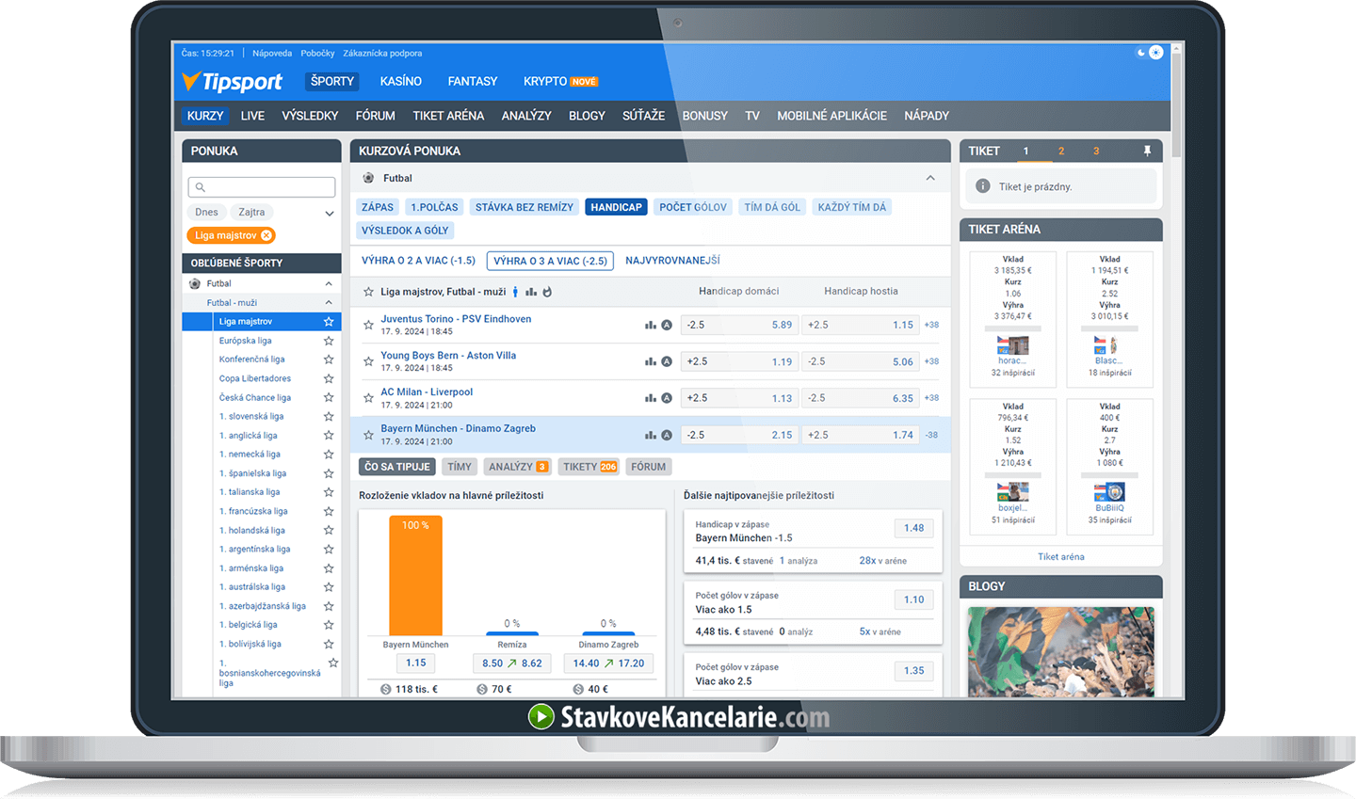Star the Konferenčná liga entry

coord(329,360)
